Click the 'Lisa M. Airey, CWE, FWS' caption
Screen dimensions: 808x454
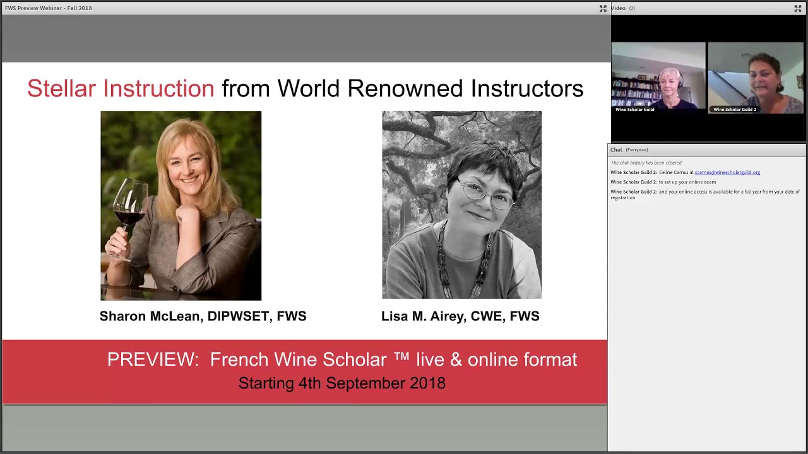(460, 317)
